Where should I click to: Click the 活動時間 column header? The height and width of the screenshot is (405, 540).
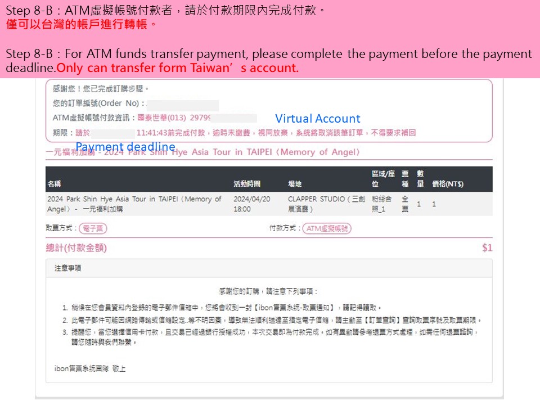pyautogui.click(x=247, y=183)
